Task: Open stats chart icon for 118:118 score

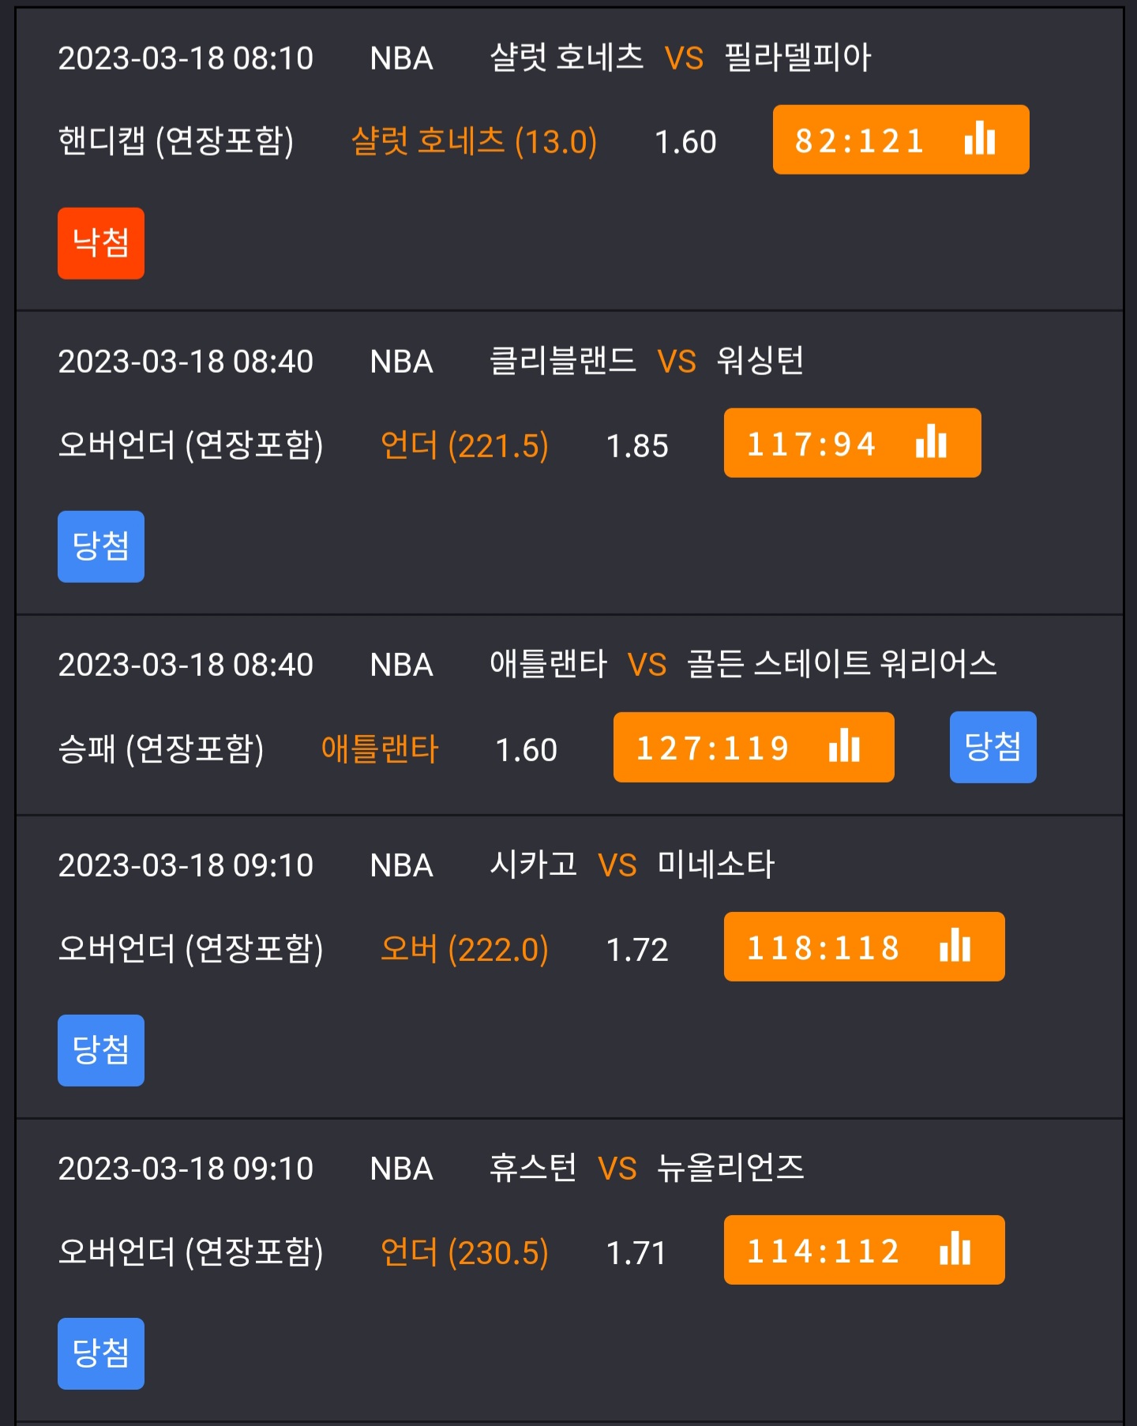Action: [955, 946]
